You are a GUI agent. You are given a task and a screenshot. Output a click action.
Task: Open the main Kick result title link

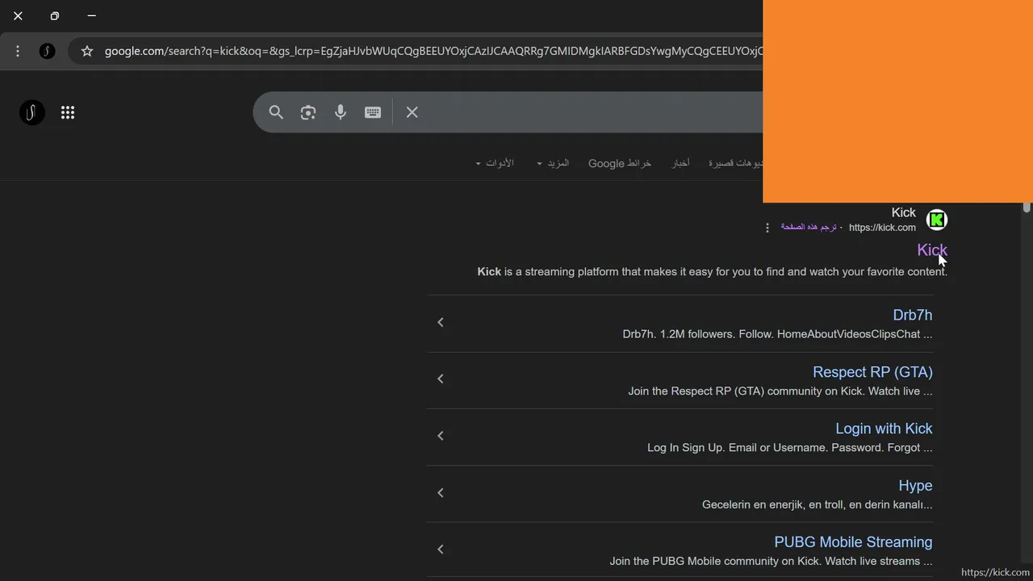point(932,250)
